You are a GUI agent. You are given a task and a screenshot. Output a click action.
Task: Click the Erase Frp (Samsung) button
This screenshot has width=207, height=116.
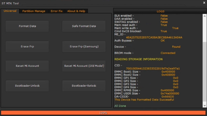[x=84, y=47]
